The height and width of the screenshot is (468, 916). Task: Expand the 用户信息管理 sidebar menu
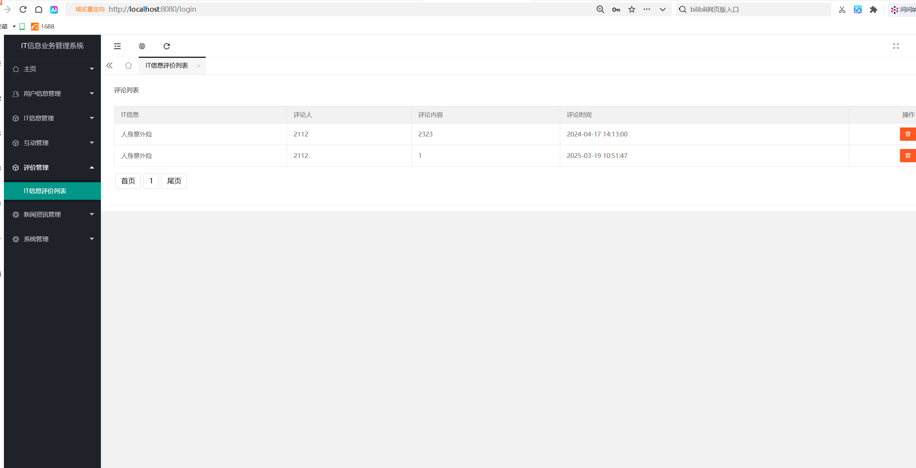pyautogui.click(x=52, y=93)
